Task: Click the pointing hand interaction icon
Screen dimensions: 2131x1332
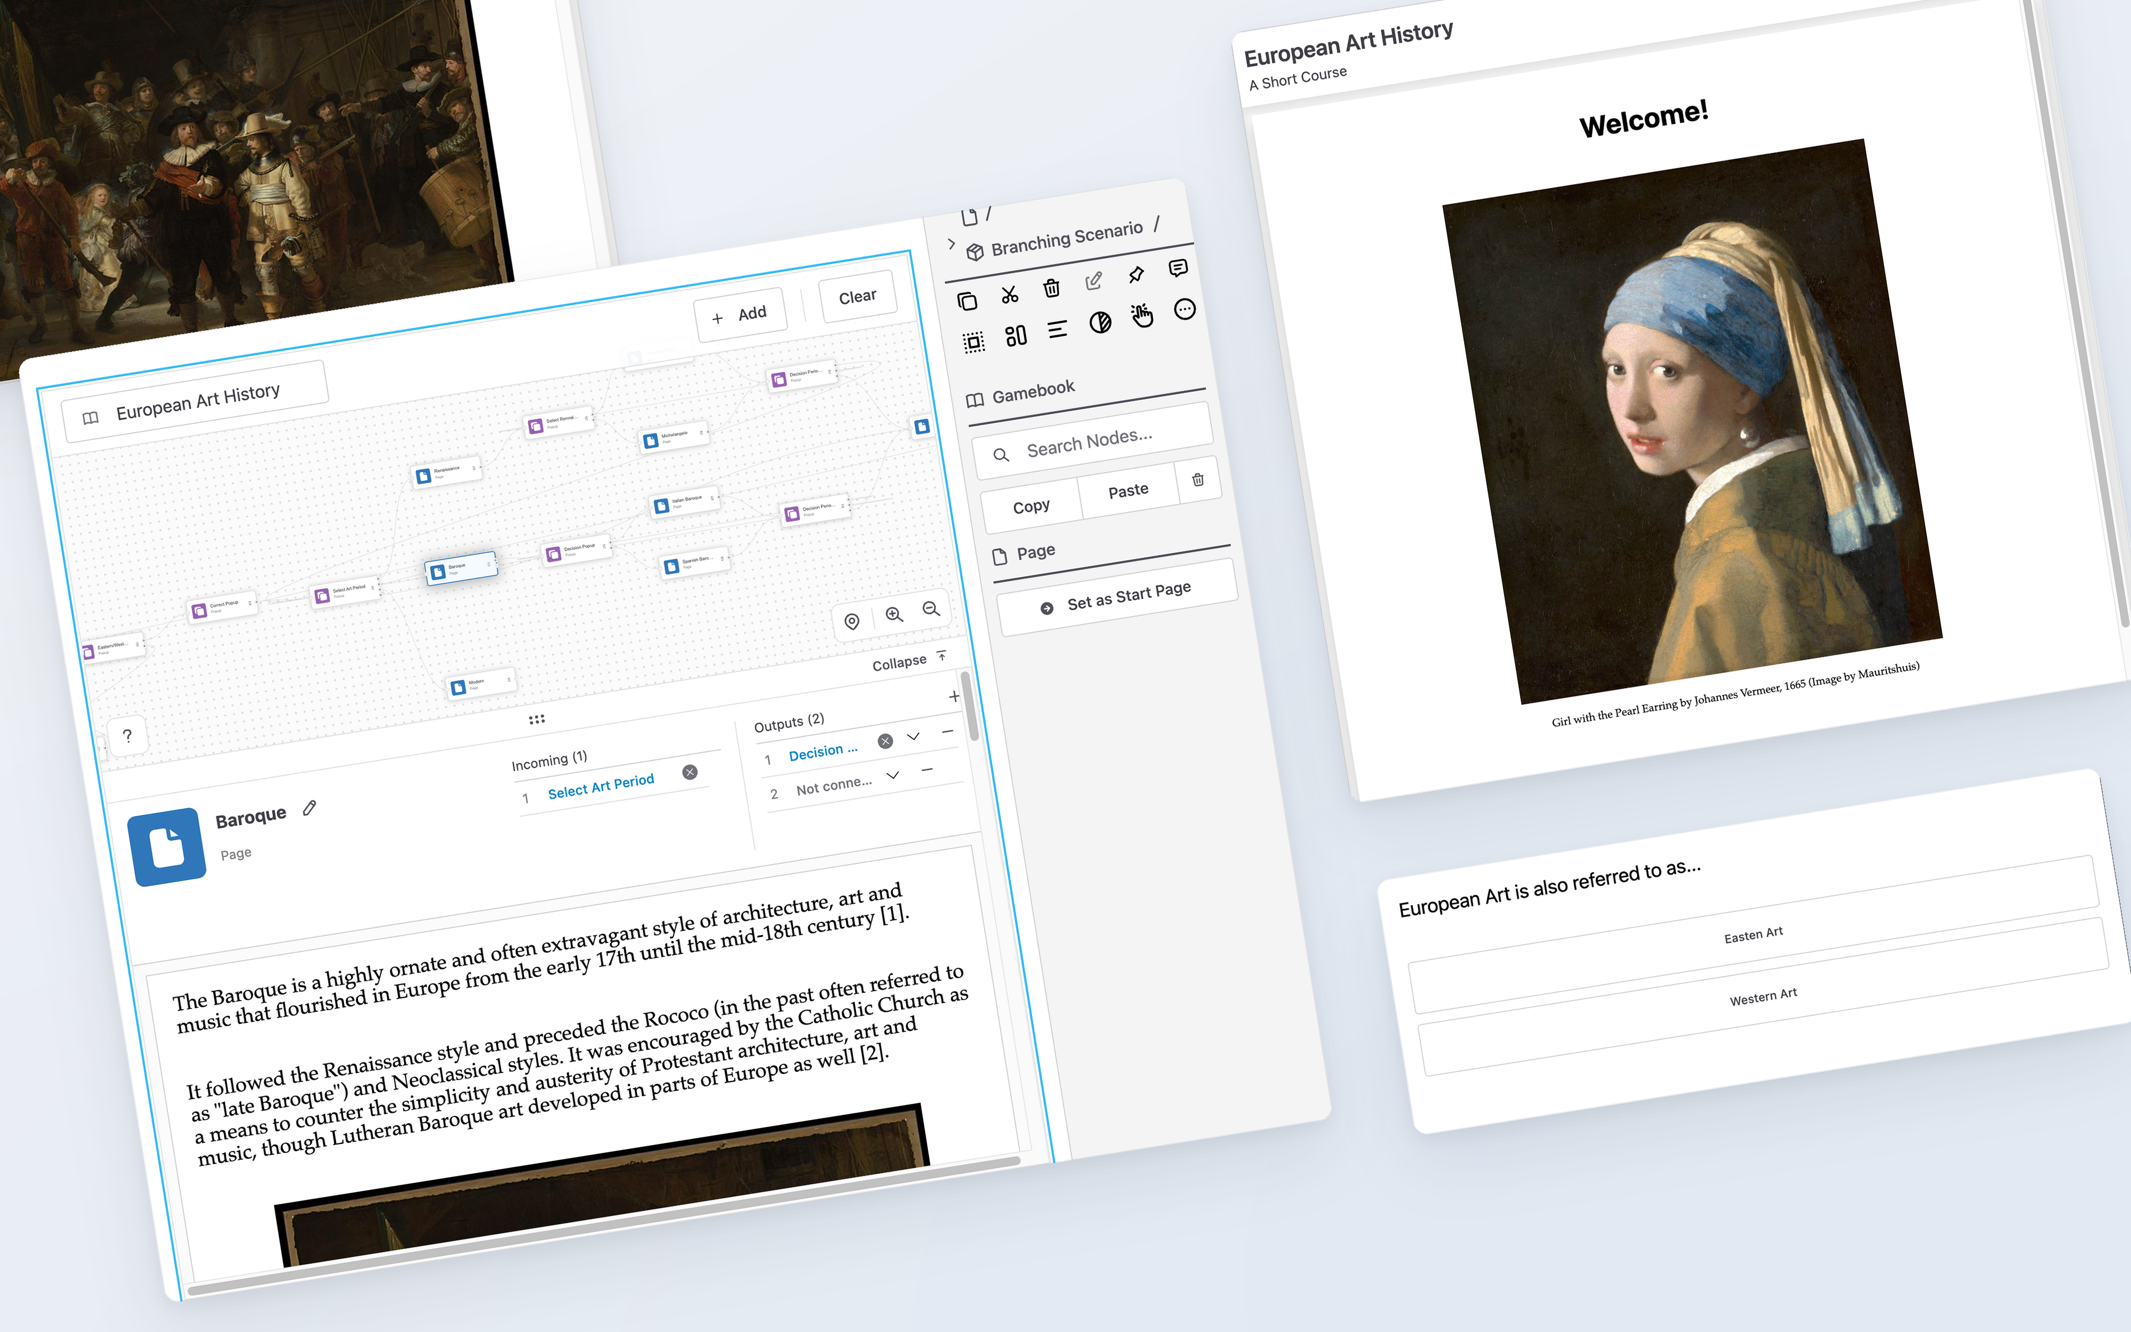Action: point(1142,315)
